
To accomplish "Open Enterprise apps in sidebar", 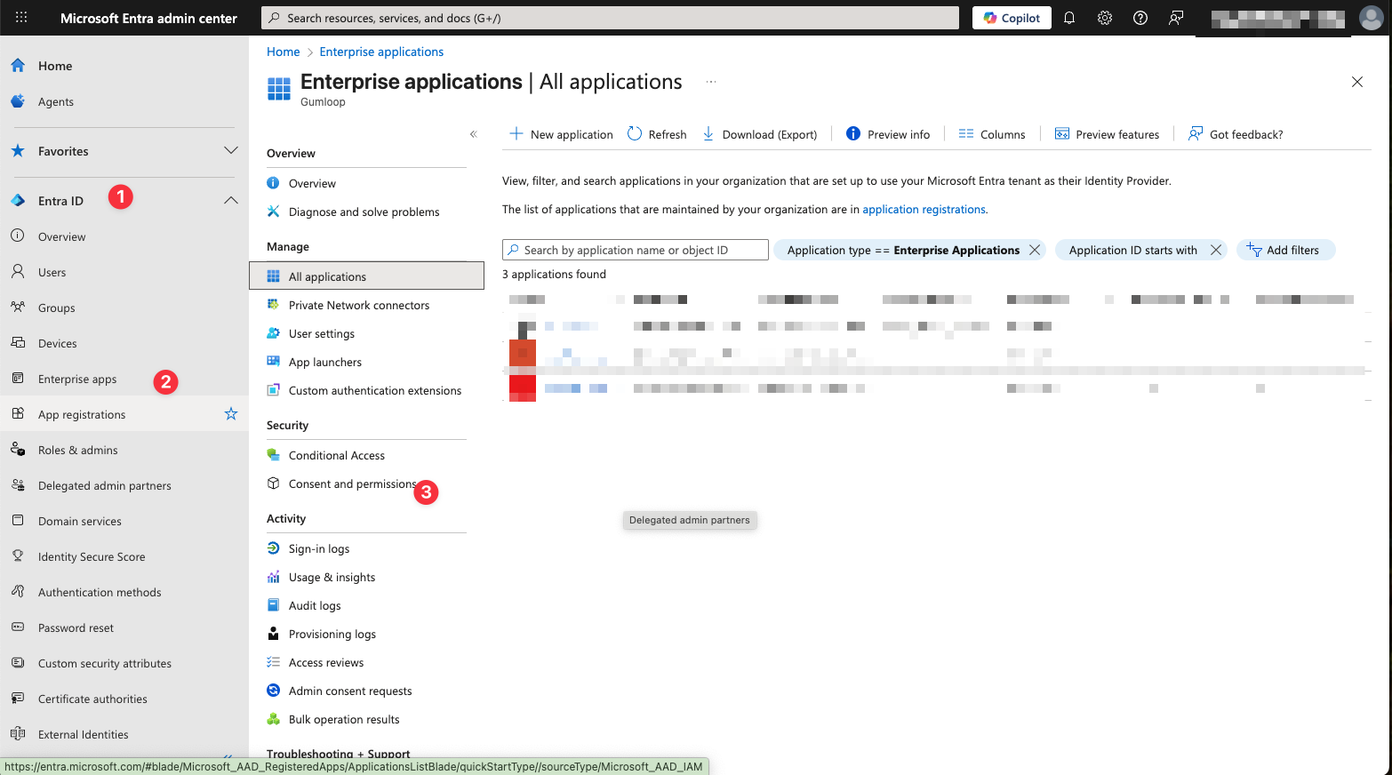I will click(x=77, y=379).
